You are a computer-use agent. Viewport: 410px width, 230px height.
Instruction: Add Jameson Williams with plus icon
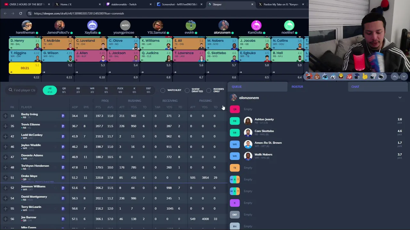pyautogui.click(x=5, y=188)
